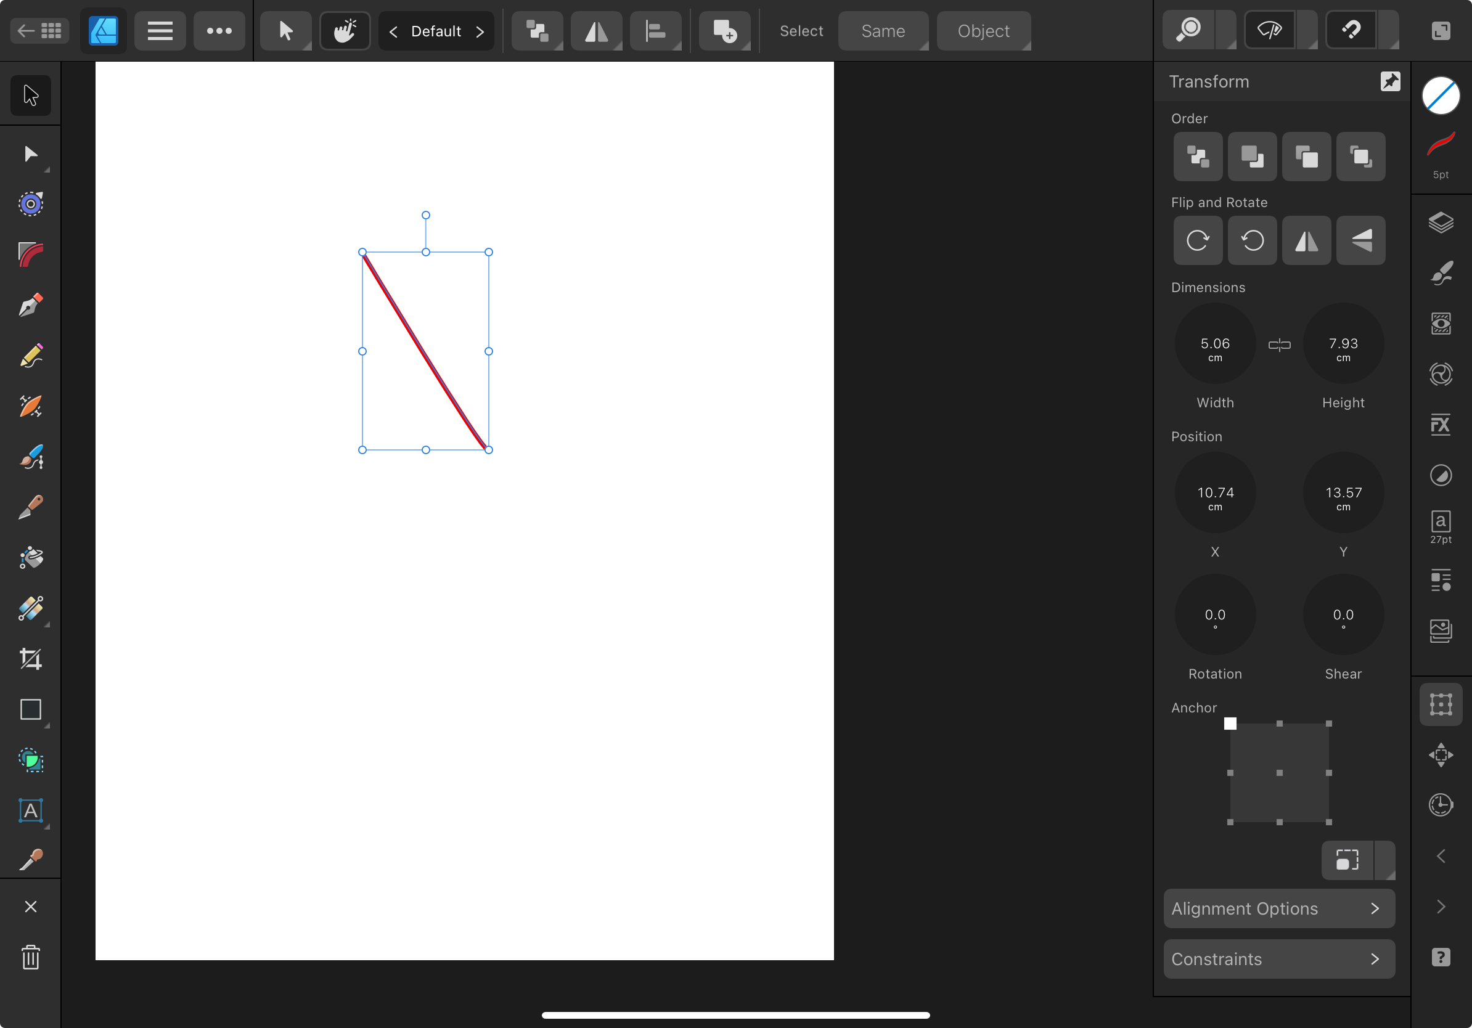The height and width of the screenshot is (1028, 1472).
Task: Adjust the Width dial showing 5.06 cm
Action: pyautogui.click(x=1215, y=344)
